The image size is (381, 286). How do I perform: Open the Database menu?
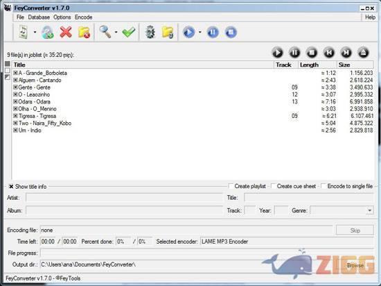(x=39, y=17)
